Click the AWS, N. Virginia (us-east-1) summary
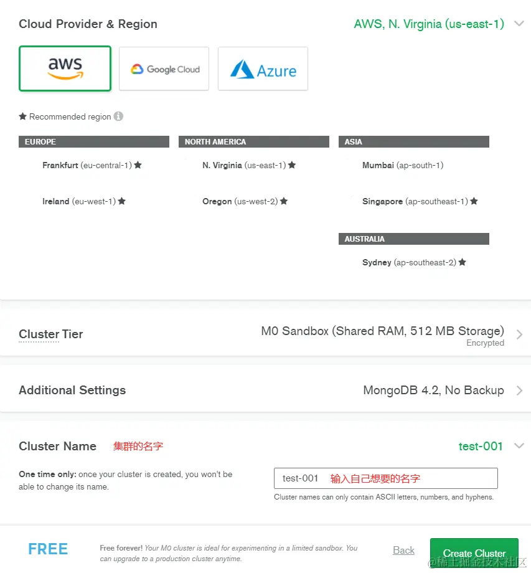The image size is (531, 573). [429, 24]
